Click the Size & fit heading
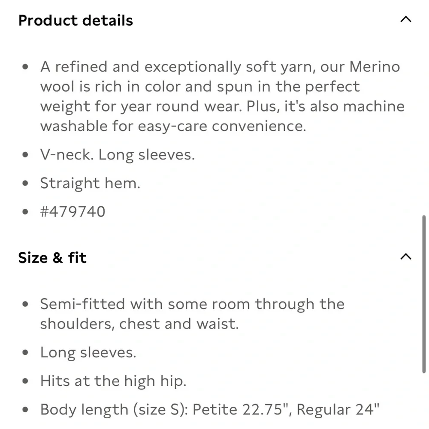429x429 pixels. [52, 258]
